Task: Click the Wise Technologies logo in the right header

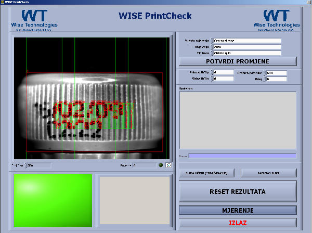Action: [x=277, y=20]
